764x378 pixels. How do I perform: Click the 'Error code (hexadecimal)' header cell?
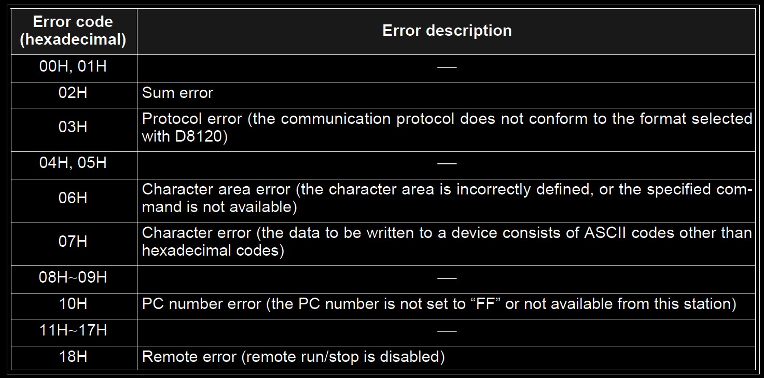point(73,31)
